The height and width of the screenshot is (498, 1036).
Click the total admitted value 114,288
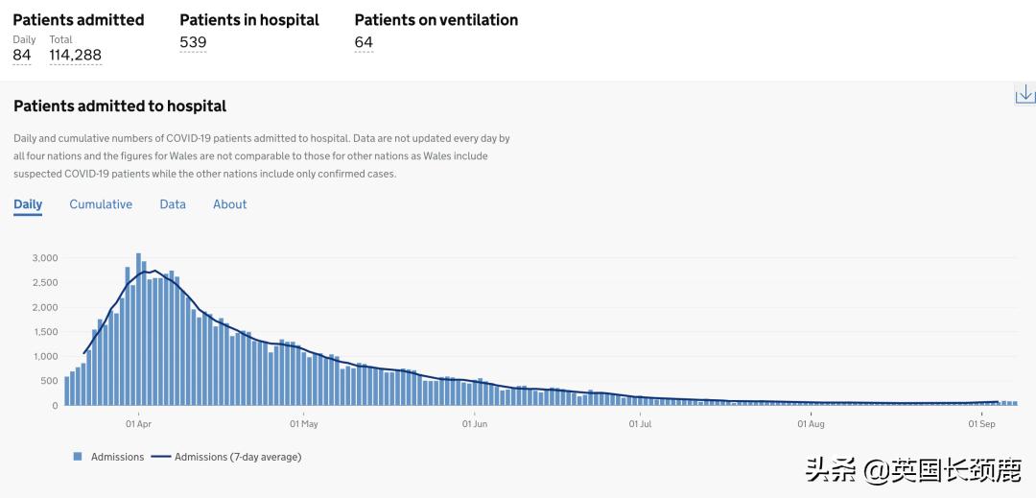(x=75, y=56)
